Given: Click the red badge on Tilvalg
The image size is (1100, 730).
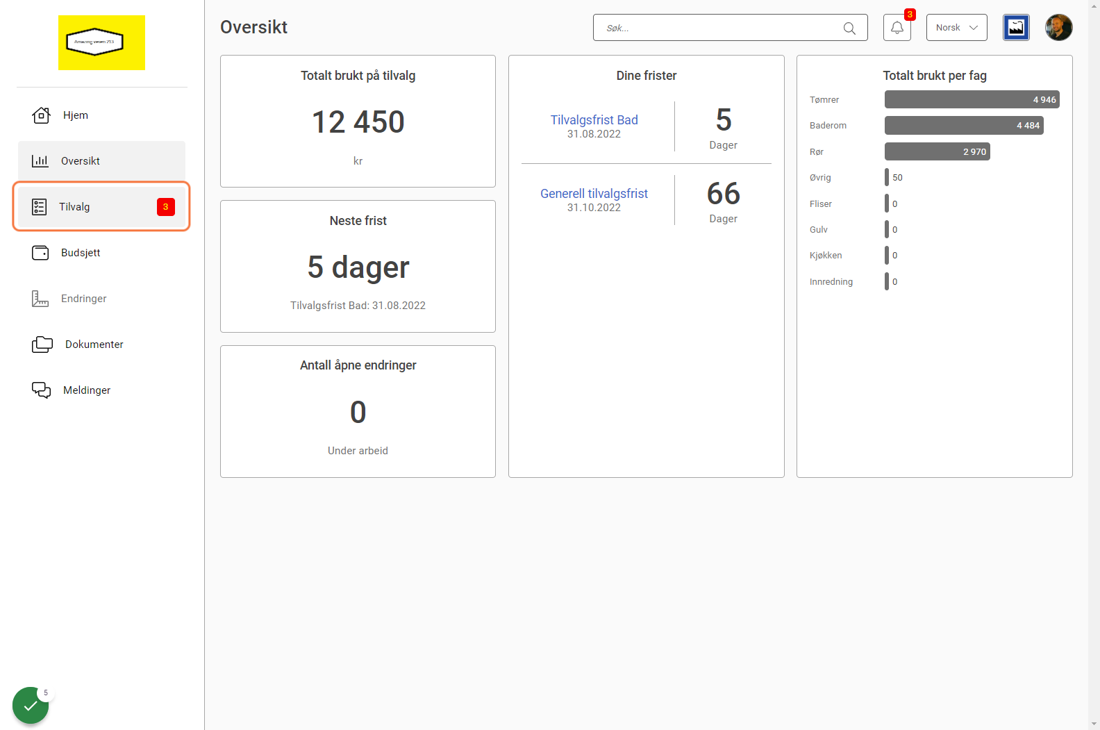Looking at the screenshot, I should (x=166, y=207).
